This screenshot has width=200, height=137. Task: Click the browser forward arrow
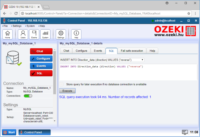(10, 13)
